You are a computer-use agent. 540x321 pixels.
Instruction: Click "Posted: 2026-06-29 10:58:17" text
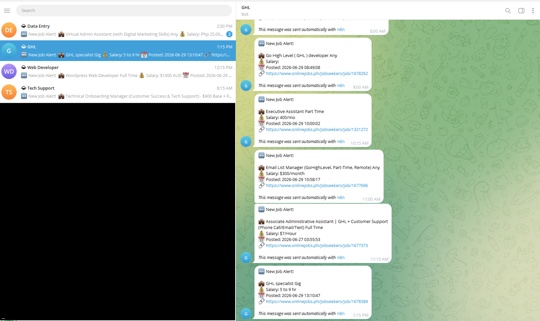pyautogui.click(x=293, y=180)
